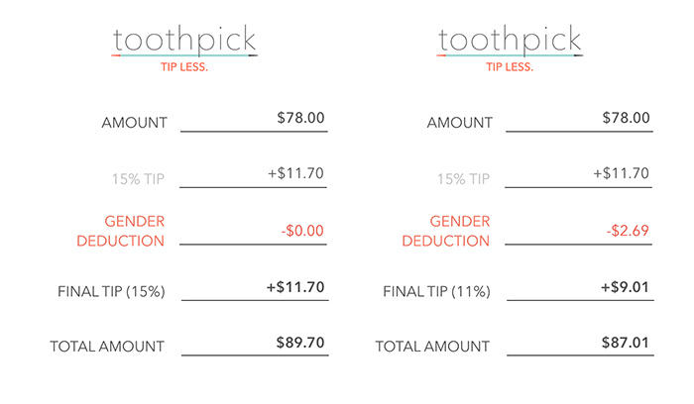The width and height of the screenshot is (694, 404).
Task: Click the left grayed 15% TIP label
Action: tap(138, 179)
